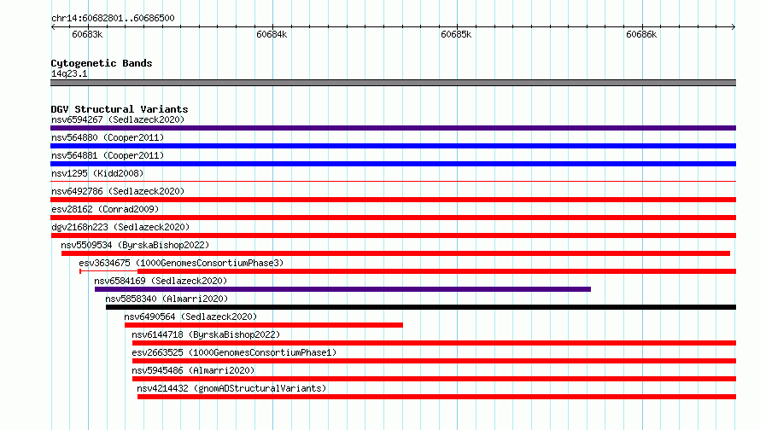Select the red bar under esv28162
This screenshot has height=430, width=760.
pyautogui.click(x=393, y=218)
